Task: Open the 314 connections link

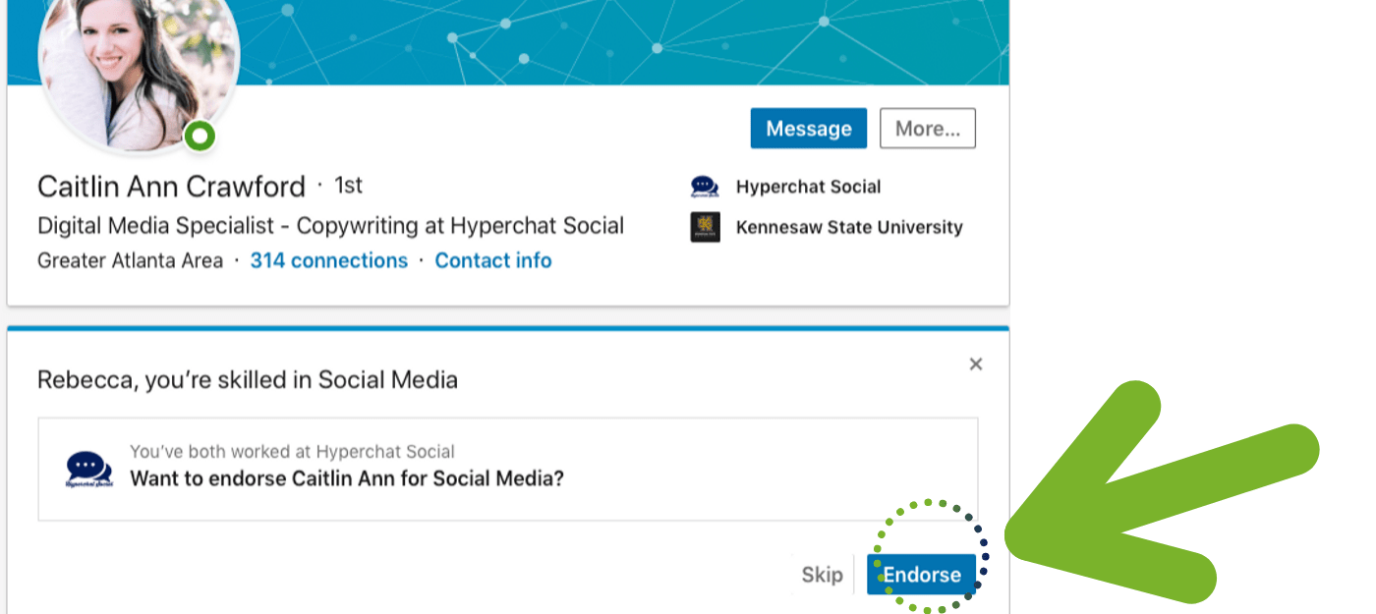Action: 328,260
